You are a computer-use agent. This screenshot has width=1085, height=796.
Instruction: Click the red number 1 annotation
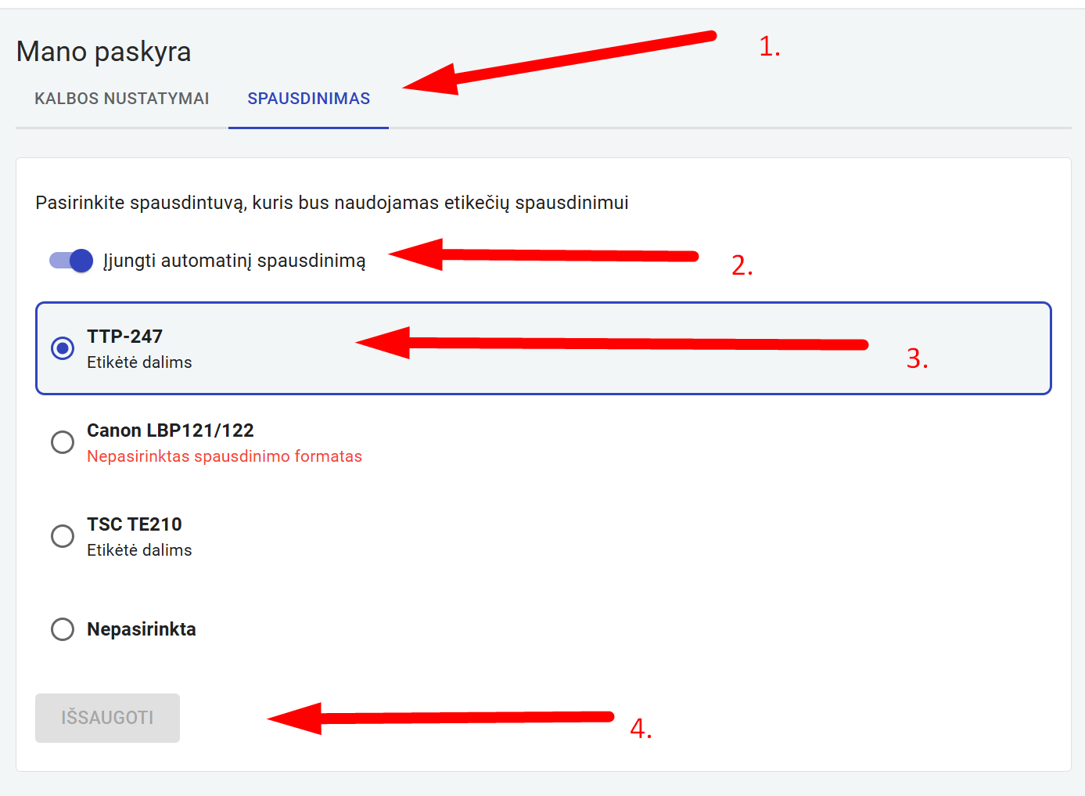(x=770, y=47)
